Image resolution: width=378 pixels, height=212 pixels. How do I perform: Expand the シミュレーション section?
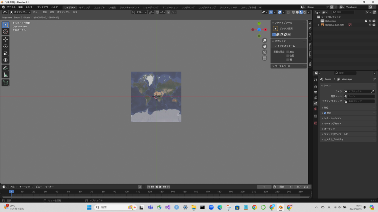point(322,119)
